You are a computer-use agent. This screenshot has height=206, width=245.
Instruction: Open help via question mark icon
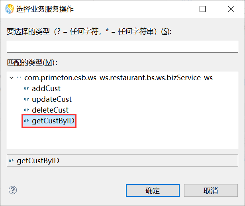pos(13,190)
